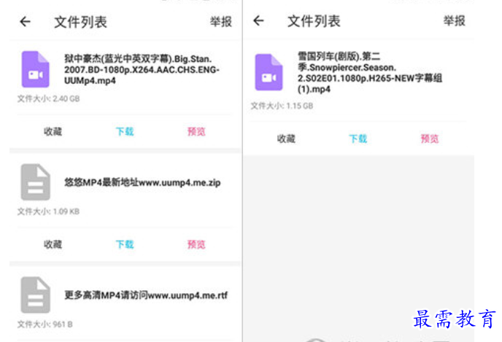Image resolution: width=502 pixels, height=342 pixels.
Task: Tap 收藏 for the zip file
Action: point(53,244)
